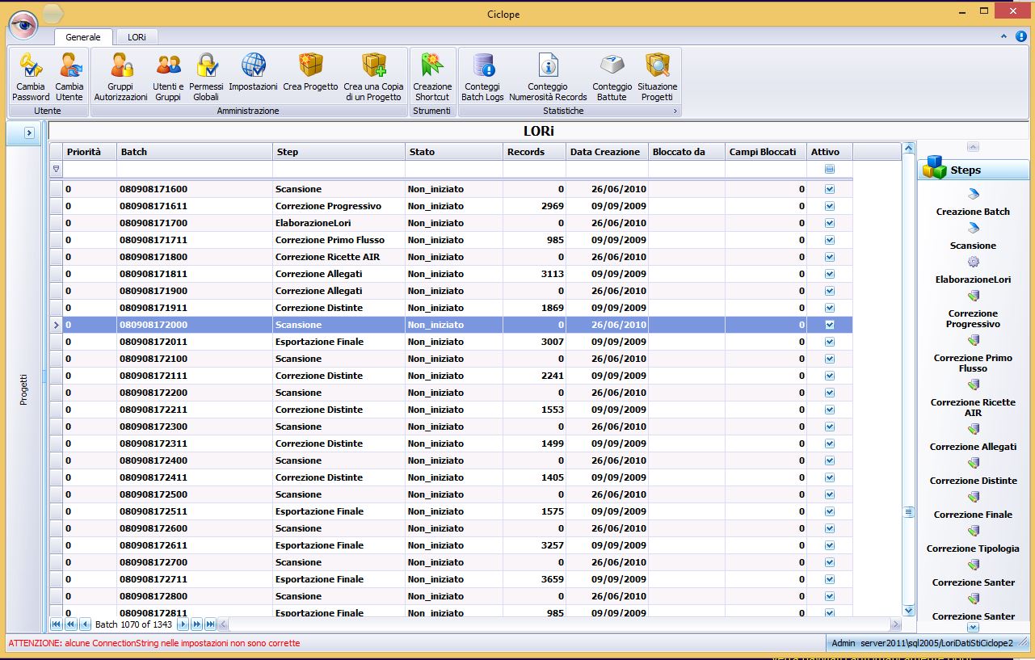Open Gruppi Autorizzazioni from the ribbon
This screenshot has width=1035, height=660.
120,65
